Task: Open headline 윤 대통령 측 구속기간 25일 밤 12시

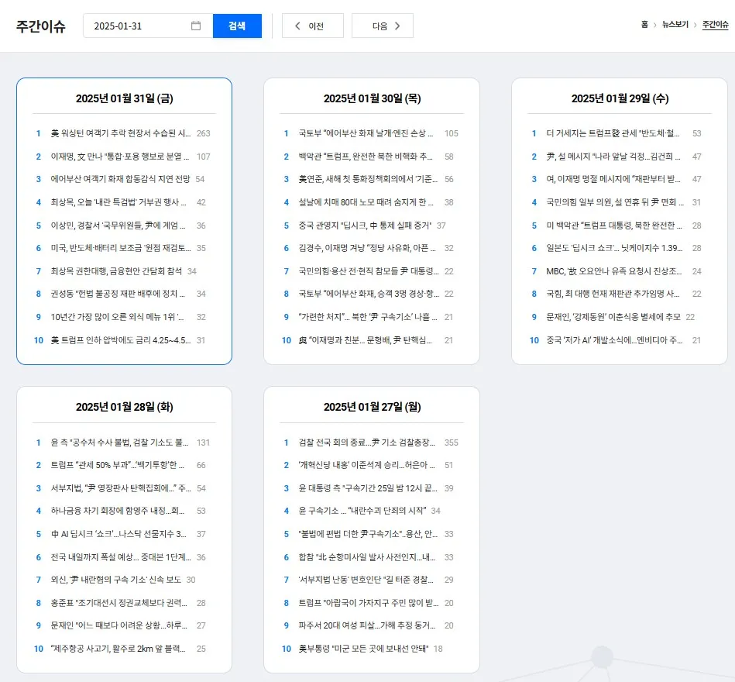Action: pyautogui.click(x=367, y=489)
